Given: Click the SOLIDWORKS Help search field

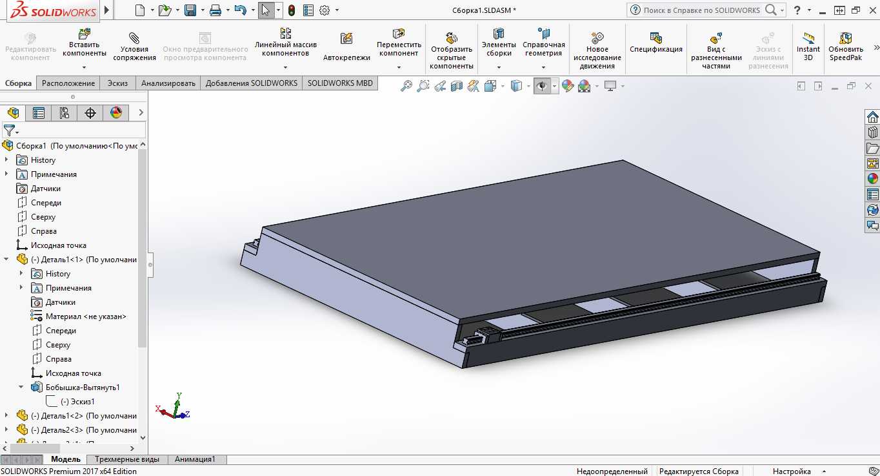Looking at the screenshot, I should [x=701, y=10].
